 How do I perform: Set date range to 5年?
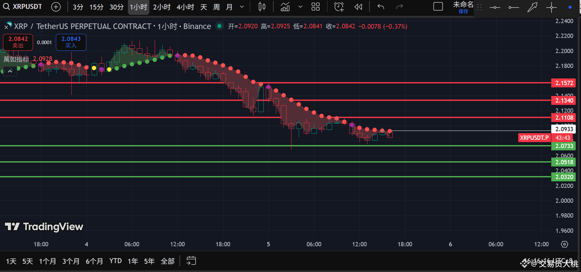(x=149, y=261)
